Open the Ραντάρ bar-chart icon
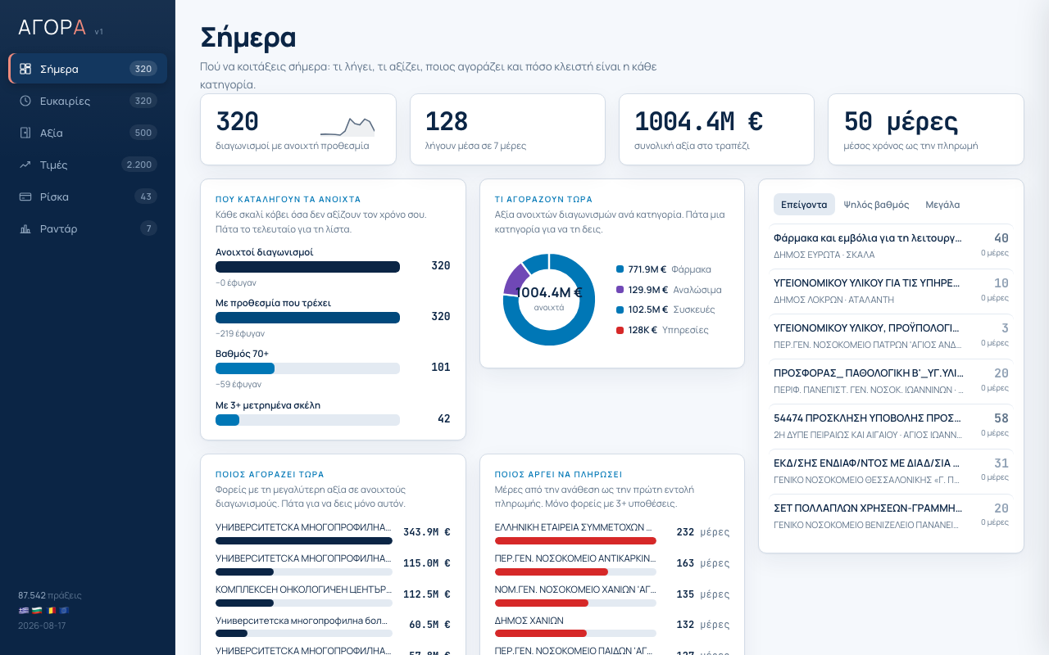Image resolution: width=1049 pixels, height=655 pixels. pyautogui.click(x=25, y=228)
